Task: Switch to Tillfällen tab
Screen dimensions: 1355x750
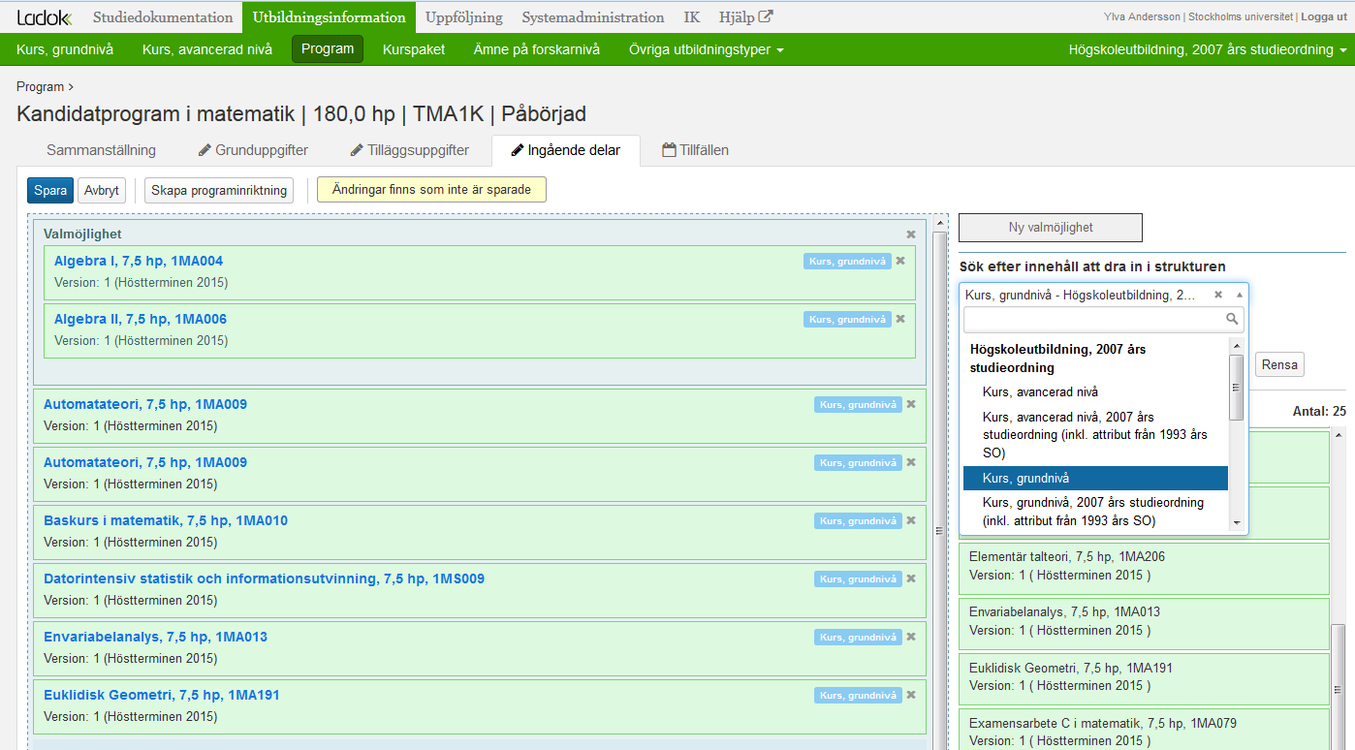Action: [x=695, y=150]
